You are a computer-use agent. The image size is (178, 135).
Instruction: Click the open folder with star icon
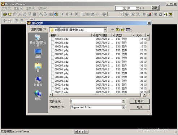[x=10, y=14]
